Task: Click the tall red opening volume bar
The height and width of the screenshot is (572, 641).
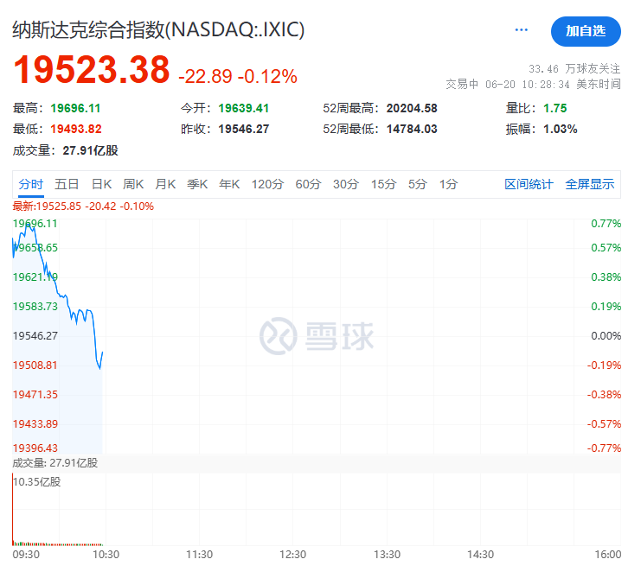Action: tap(13, 509)
